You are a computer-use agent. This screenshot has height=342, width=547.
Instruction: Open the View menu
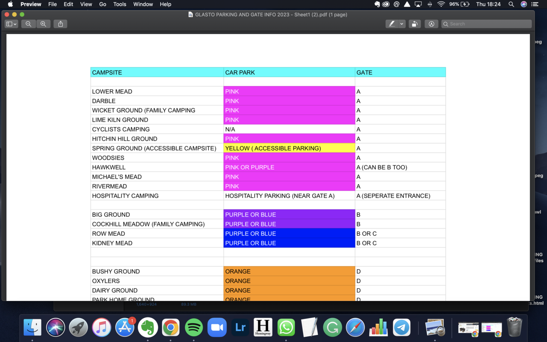click(x=86, y=4)
